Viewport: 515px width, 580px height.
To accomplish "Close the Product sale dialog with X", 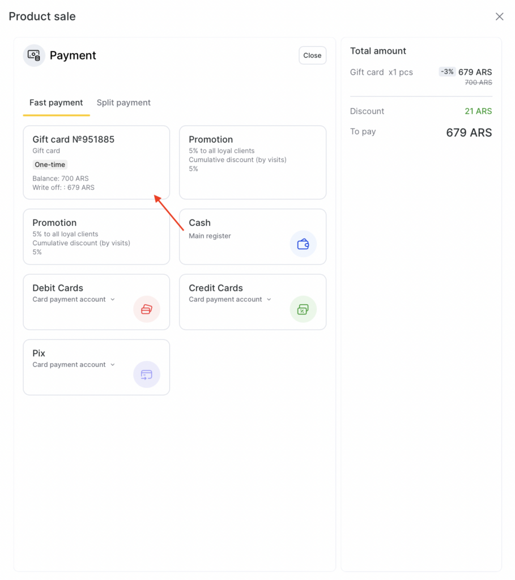I will pyautogui.click(x=499, y=16).
